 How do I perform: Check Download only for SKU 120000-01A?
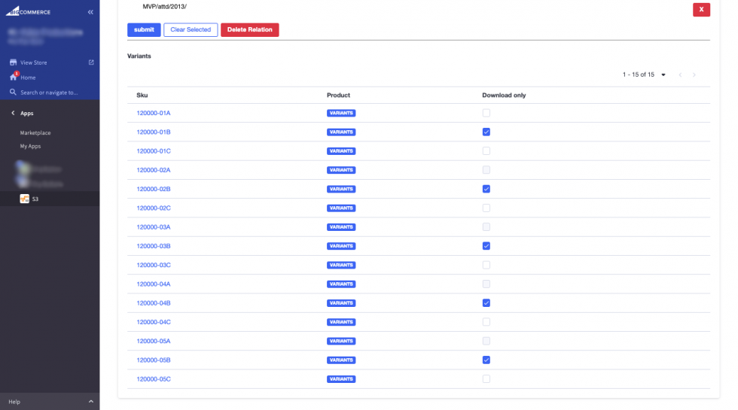(x=486, y=113)
